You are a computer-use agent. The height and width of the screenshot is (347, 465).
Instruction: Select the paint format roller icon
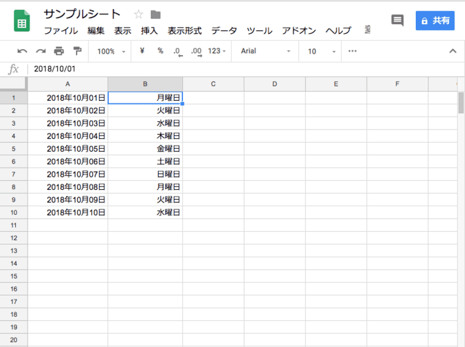(x=77, y=51)
